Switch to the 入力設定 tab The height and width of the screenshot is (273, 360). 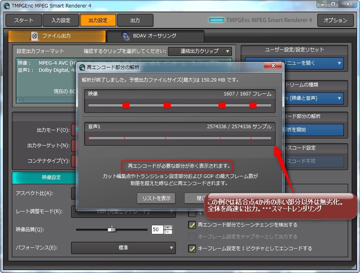point(61,21)
